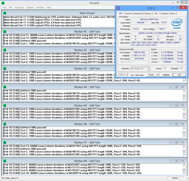Select the CPU tab in CPU-Z

click(121, 14)
